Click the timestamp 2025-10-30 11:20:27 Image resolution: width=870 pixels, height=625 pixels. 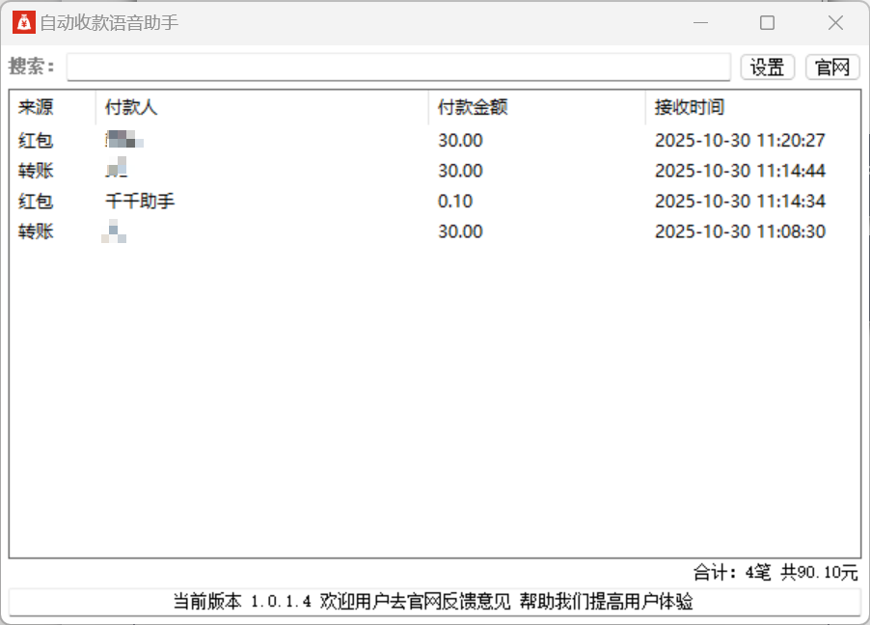click(x=740, y=141)
